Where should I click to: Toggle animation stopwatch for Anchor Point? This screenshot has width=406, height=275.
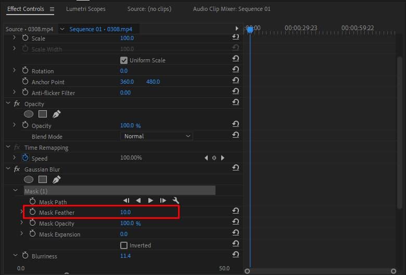tap(25, 82)
